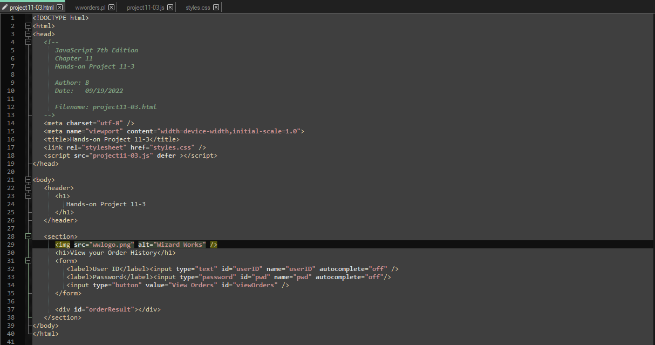Switch to the project11-03.js tab
This screenshot has width=655, height=345.
click(x=146, y=8)
